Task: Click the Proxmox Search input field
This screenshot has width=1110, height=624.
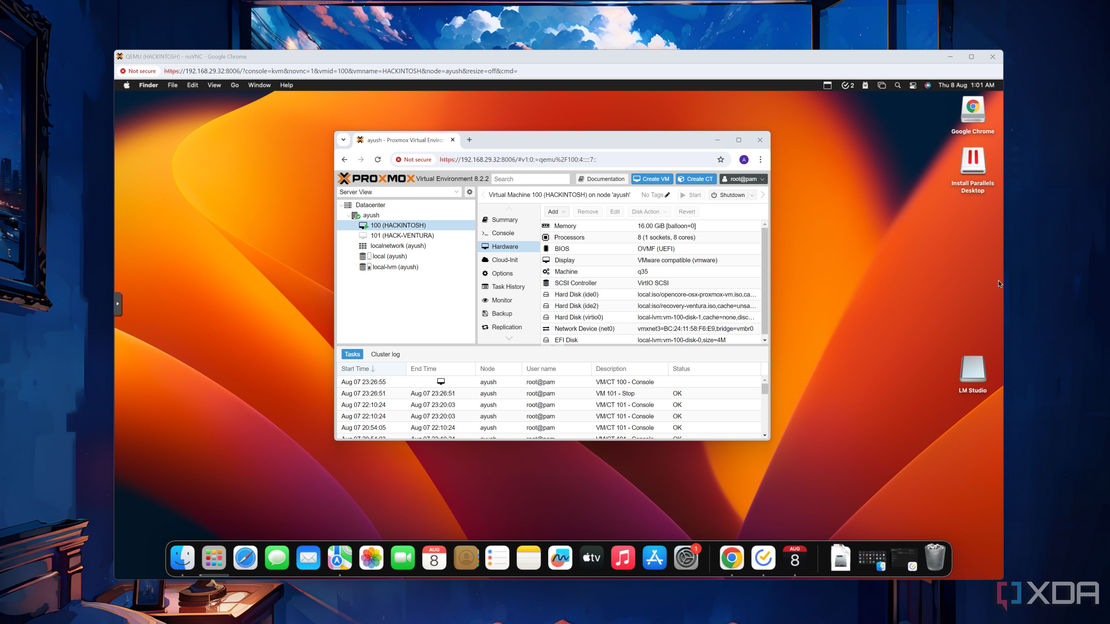Action: pyautogui.click(x=530, y=179)
